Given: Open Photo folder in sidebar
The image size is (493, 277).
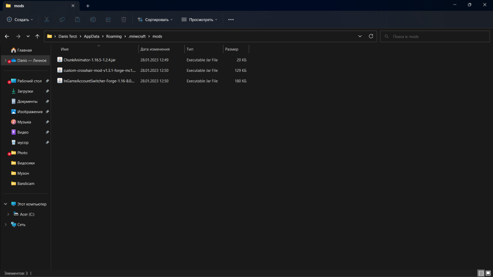Looking at the screenshot, I should [x=22, y=153].
